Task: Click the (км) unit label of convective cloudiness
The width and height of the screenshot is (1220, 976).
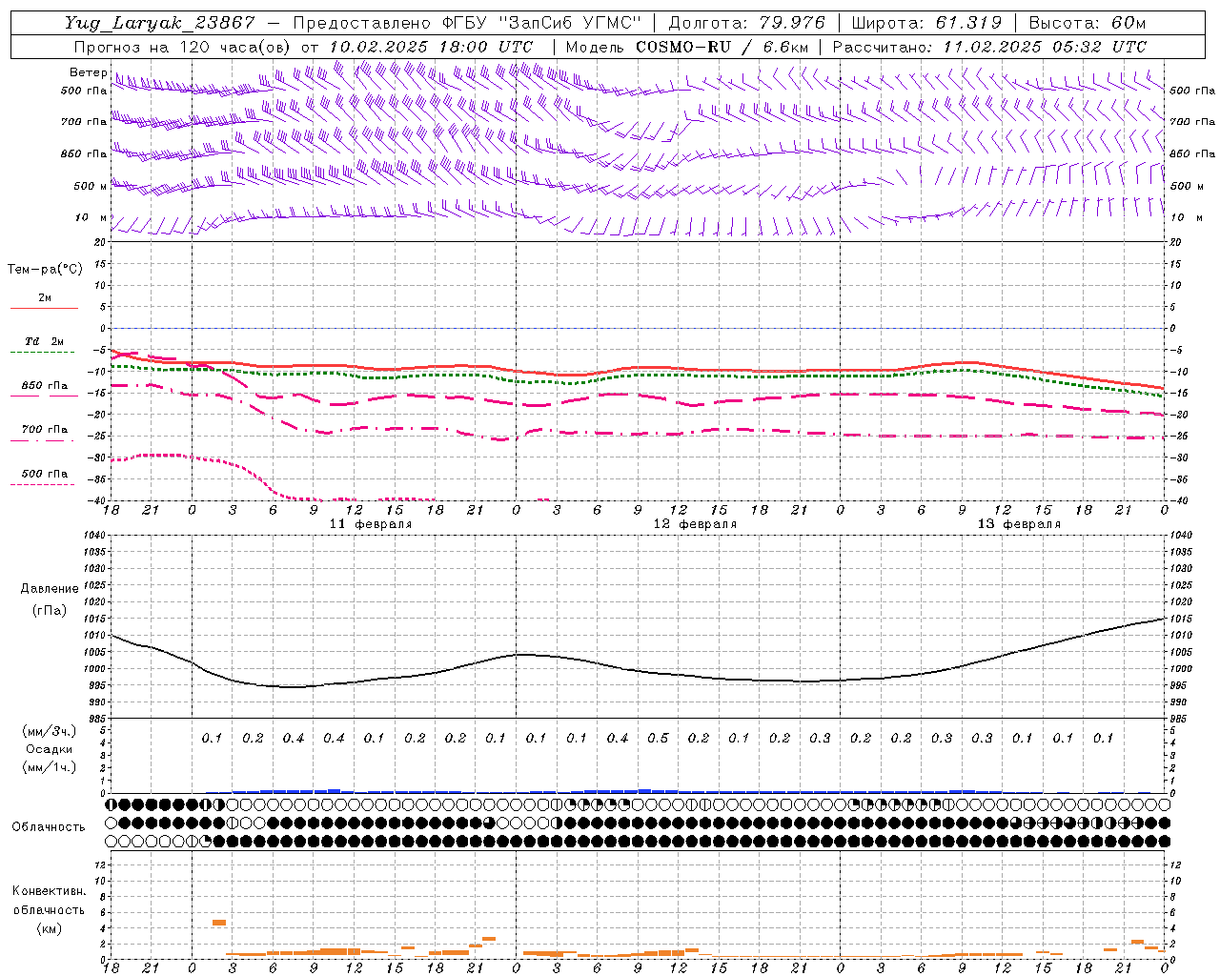Action: click(51, 928)
